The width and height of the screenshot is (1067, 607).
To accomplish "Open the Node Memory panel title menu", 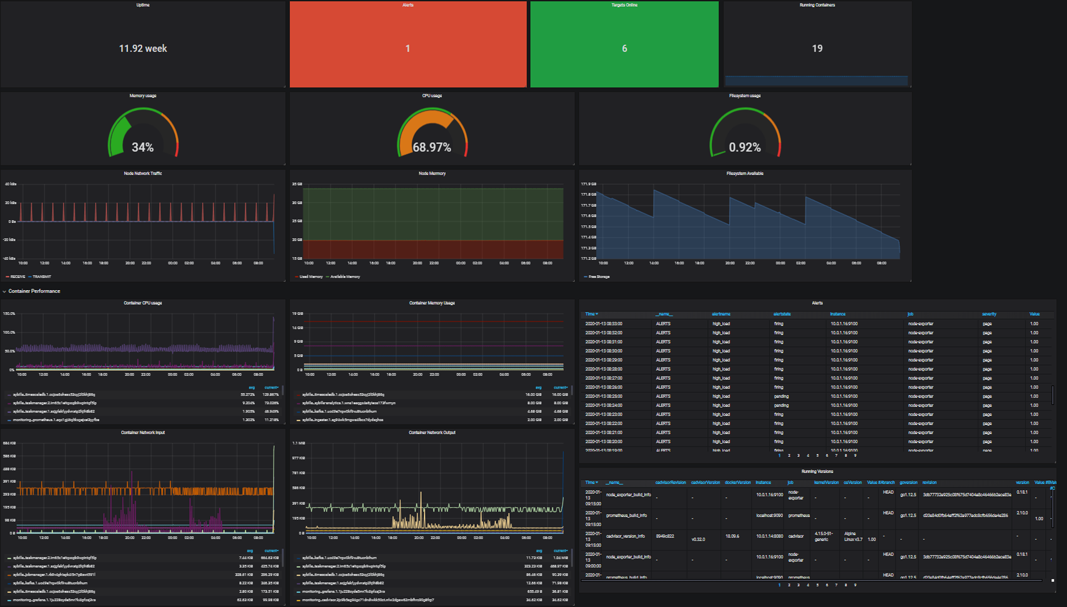I will pyautogui.click(x=432, y=173).
